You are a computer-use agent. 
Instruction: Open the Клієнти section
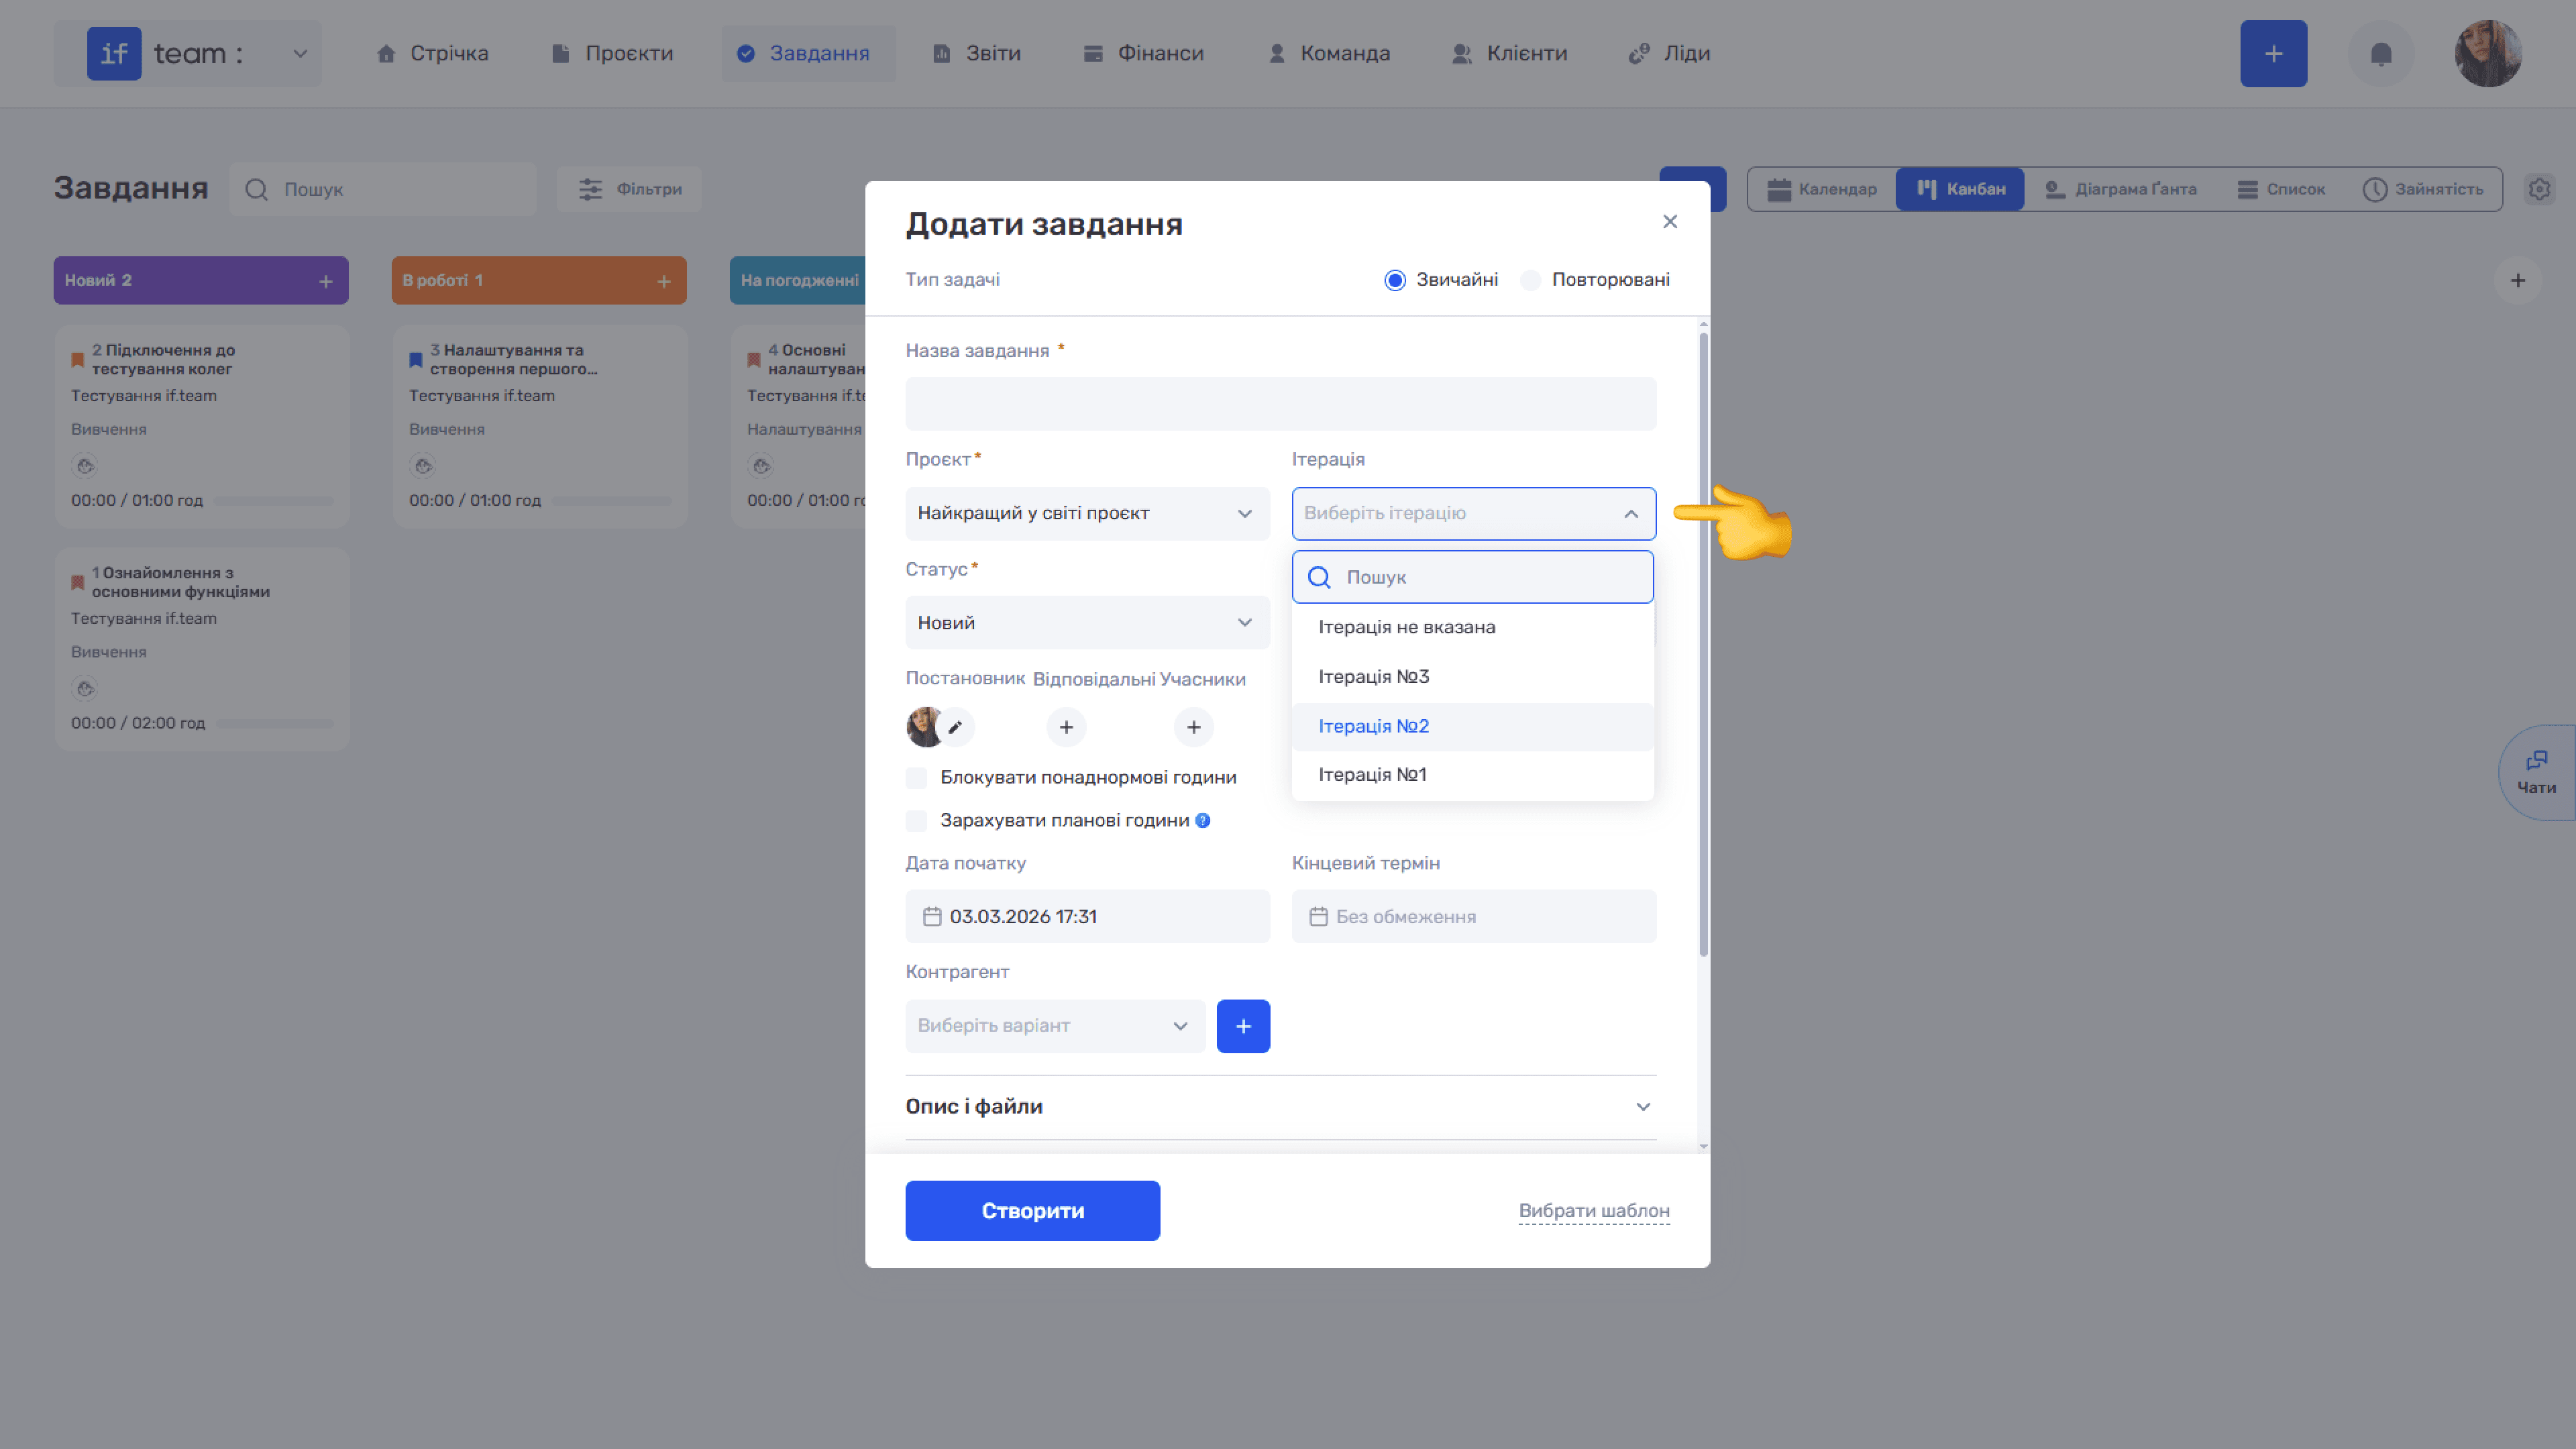coord(1510,54)
